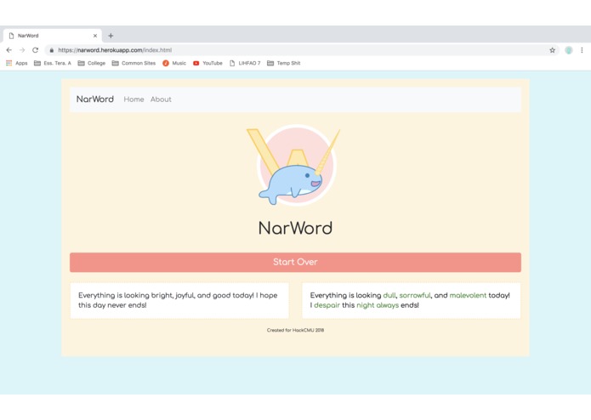Click the large NarWord heading
Image resolution: width=591 pixels, height=420 pixels.
[295, 228]
